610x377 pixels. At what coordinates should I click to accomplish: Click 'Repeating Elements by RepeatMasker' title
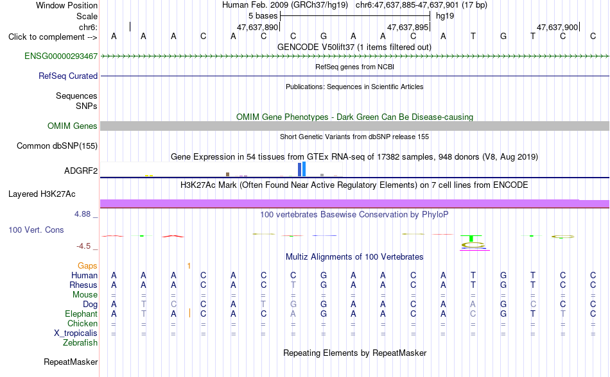pyautogui.click(x=354, y=353)
